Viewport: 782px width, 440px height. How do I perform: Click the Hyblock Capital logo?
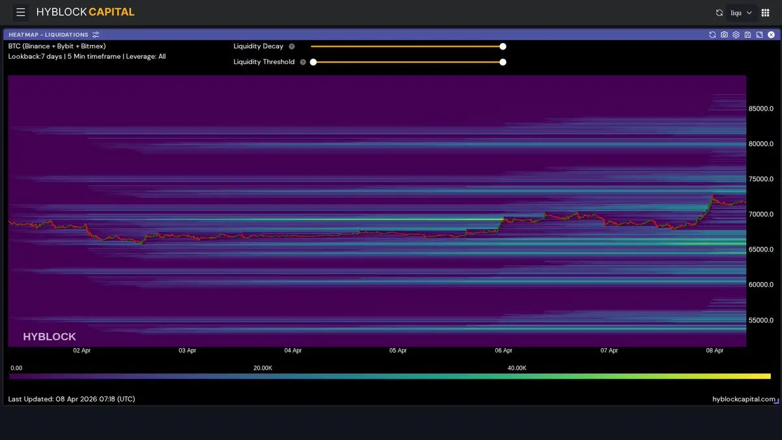(85, 12)
